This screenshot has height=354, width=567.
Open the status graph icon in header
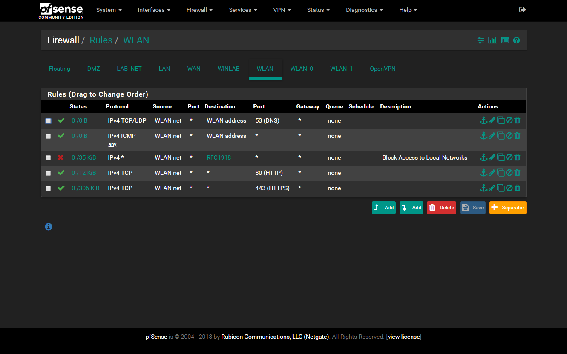[492, 40]
